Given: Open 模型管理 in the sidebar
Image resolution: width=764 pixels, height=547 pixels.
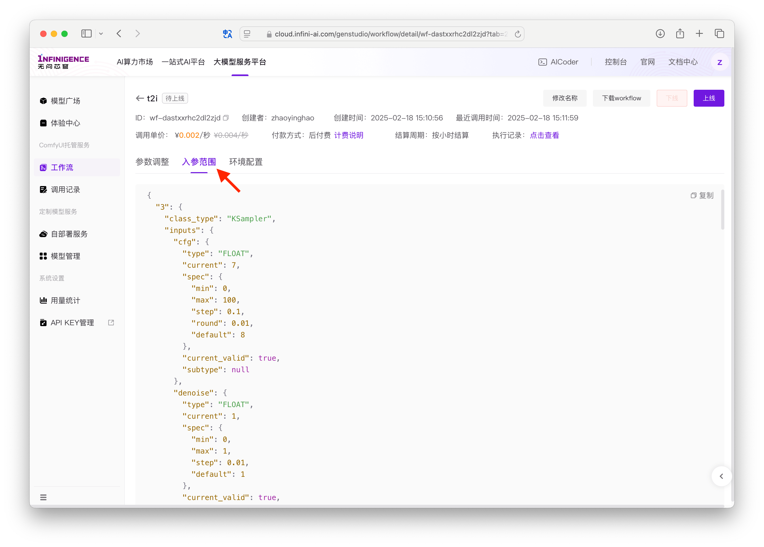Looking at the screenshot, I should [x=77, y=256].
